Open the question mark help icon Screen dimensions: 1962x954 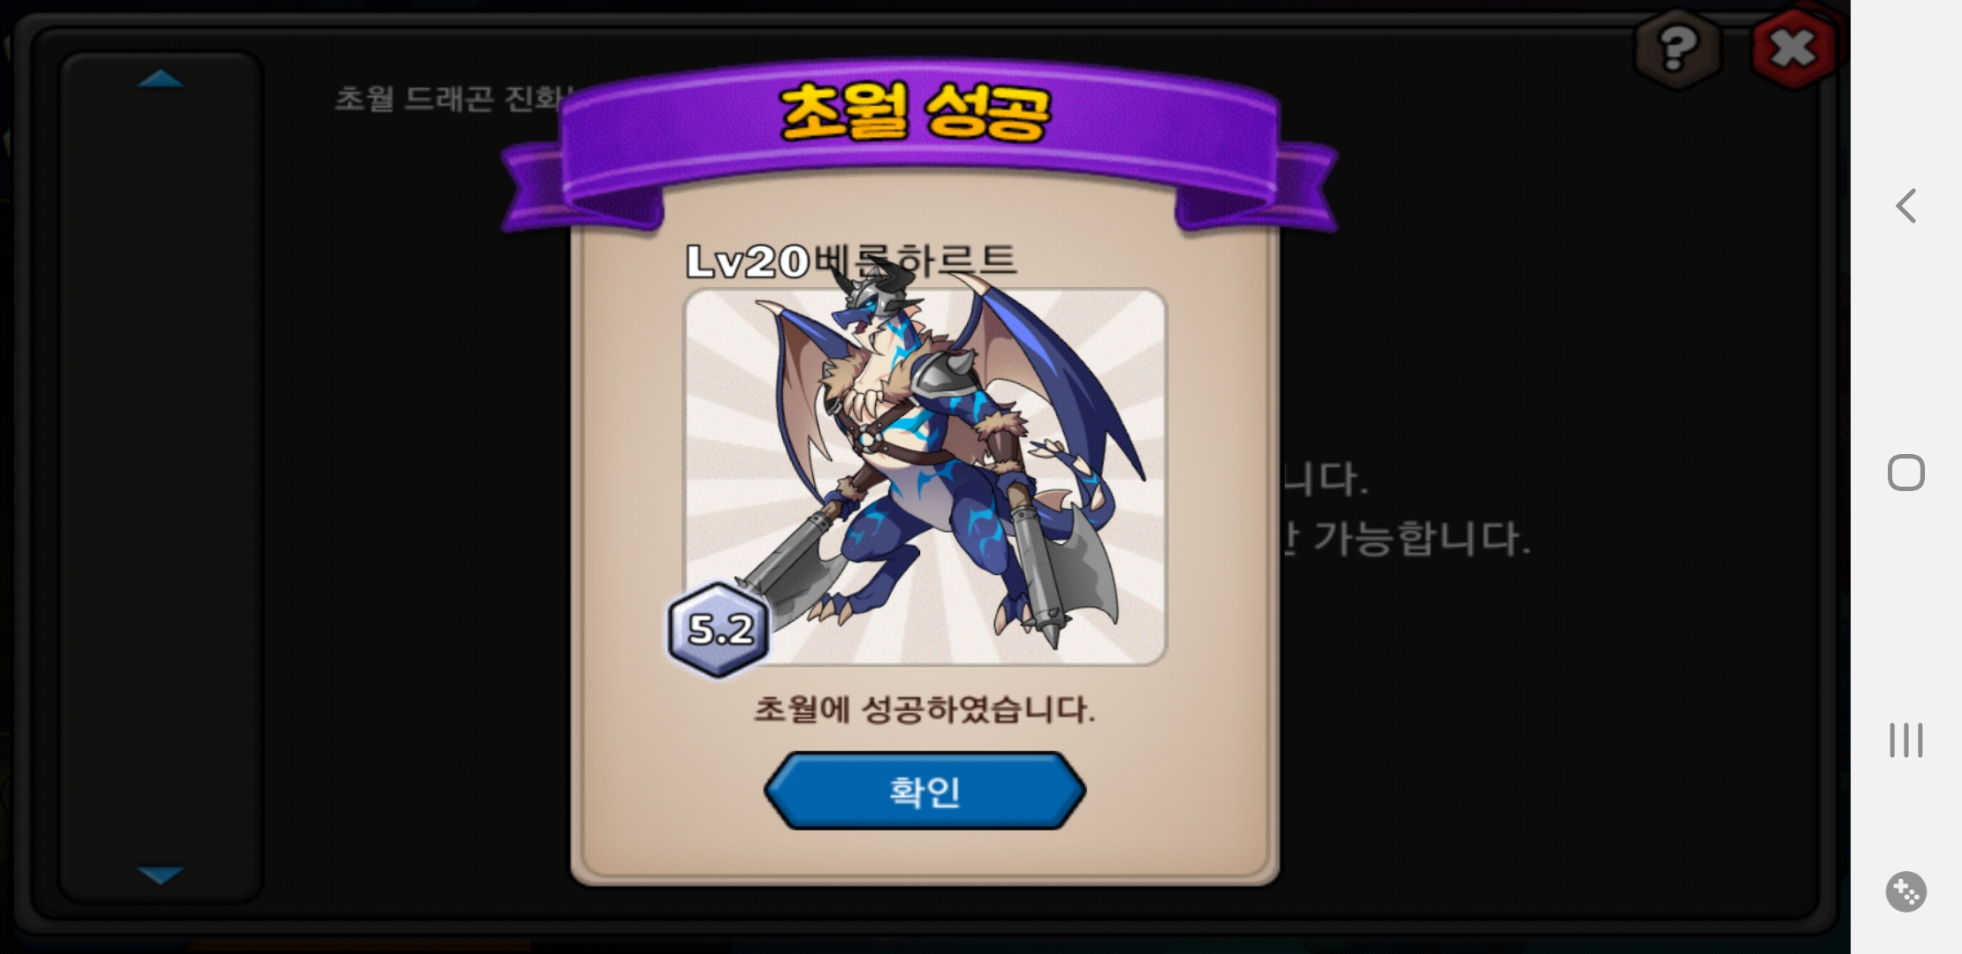[1677, 48]
